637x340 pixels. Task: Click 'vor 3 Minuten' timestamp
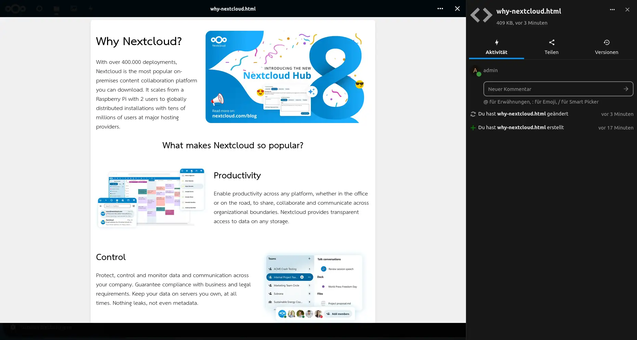coord(617,114)
